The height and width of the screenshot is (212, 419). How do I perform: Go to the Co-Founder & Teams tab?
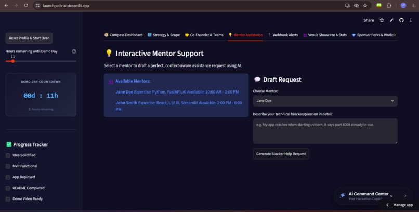[204, 35]
